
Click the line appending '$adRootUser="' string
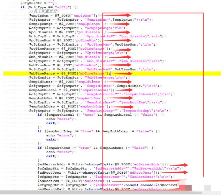point(105,177)
